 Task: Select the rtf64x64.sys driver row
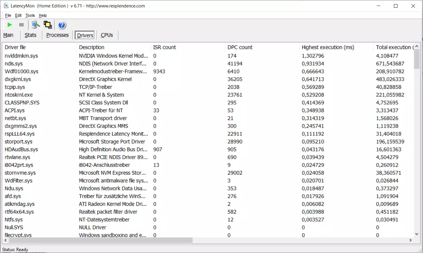[x=208, y=212]
